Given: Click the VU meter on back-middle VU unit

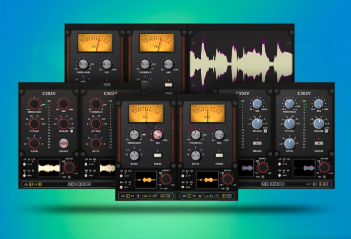Looking at the screenshot, I should click(157, 43).
